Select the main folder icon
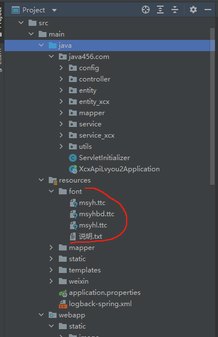 43,34
